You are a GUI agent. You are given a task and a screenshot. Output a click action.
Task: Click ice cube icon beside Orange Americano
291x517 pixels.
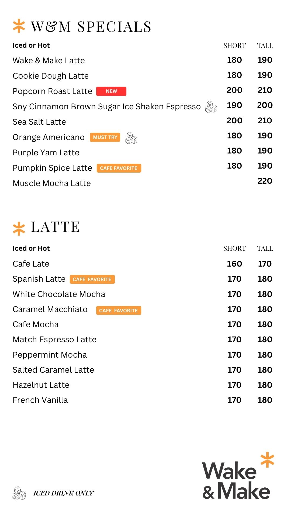click(131, 138)
